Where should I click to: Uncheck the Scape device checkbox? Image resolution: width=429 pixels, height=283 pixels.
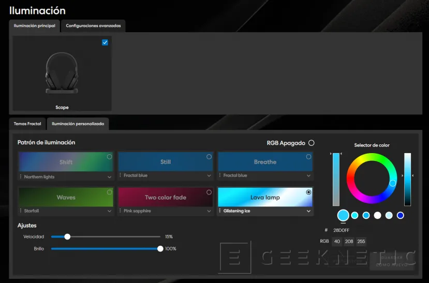click(x=105, y=42)
